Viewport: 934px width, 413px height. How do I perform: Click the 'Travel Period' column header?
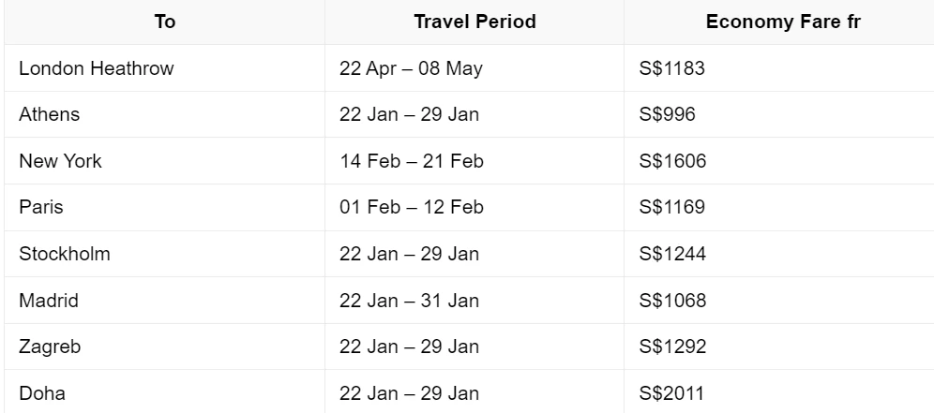coord(475,22)
